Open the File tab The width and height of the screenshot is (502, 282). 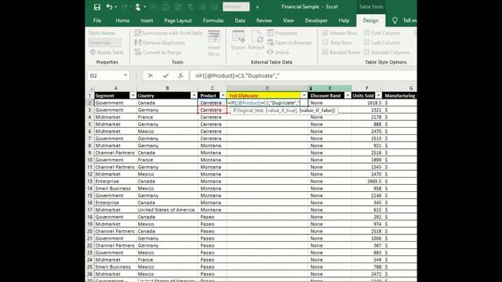coord(97,20)
